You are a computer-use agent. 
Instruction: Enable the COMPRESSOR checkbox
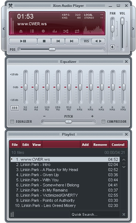[103, 122]
